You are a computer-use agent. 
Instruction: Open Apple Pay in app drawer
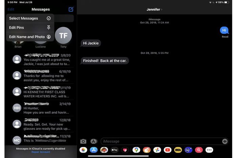114,150
